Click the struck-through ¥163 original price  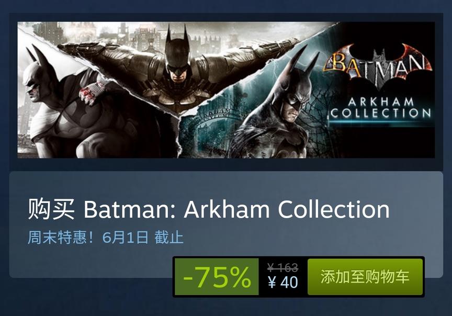282,268
